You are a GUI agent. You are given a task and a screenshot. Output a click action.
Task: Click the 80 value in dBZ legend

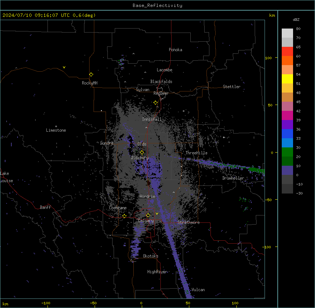(x=298, y=29)
